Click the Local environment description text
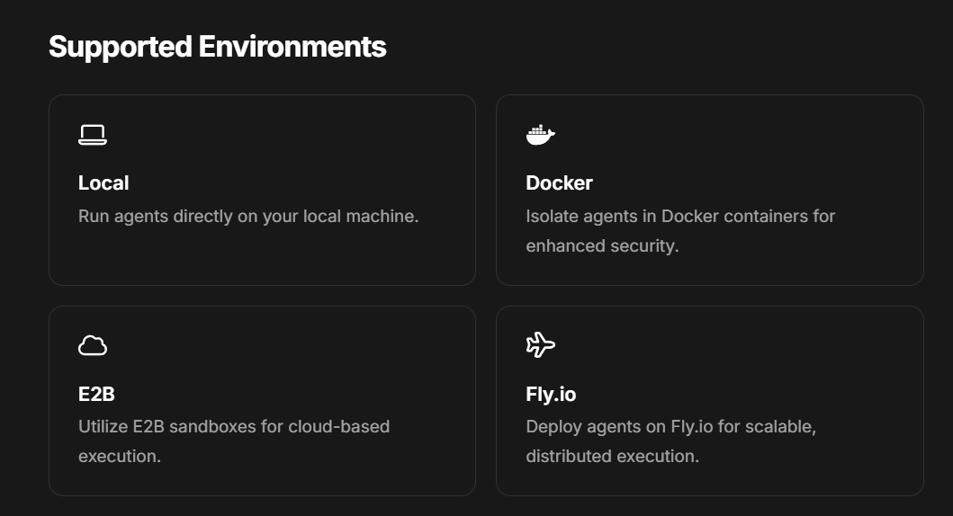Viewport: 953px width, 516px height. (x=248, y=217)
